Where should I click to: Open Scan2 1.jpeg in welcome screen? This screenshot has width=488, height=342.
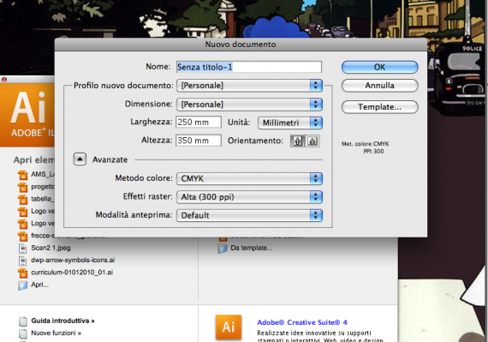coord(51,248)
